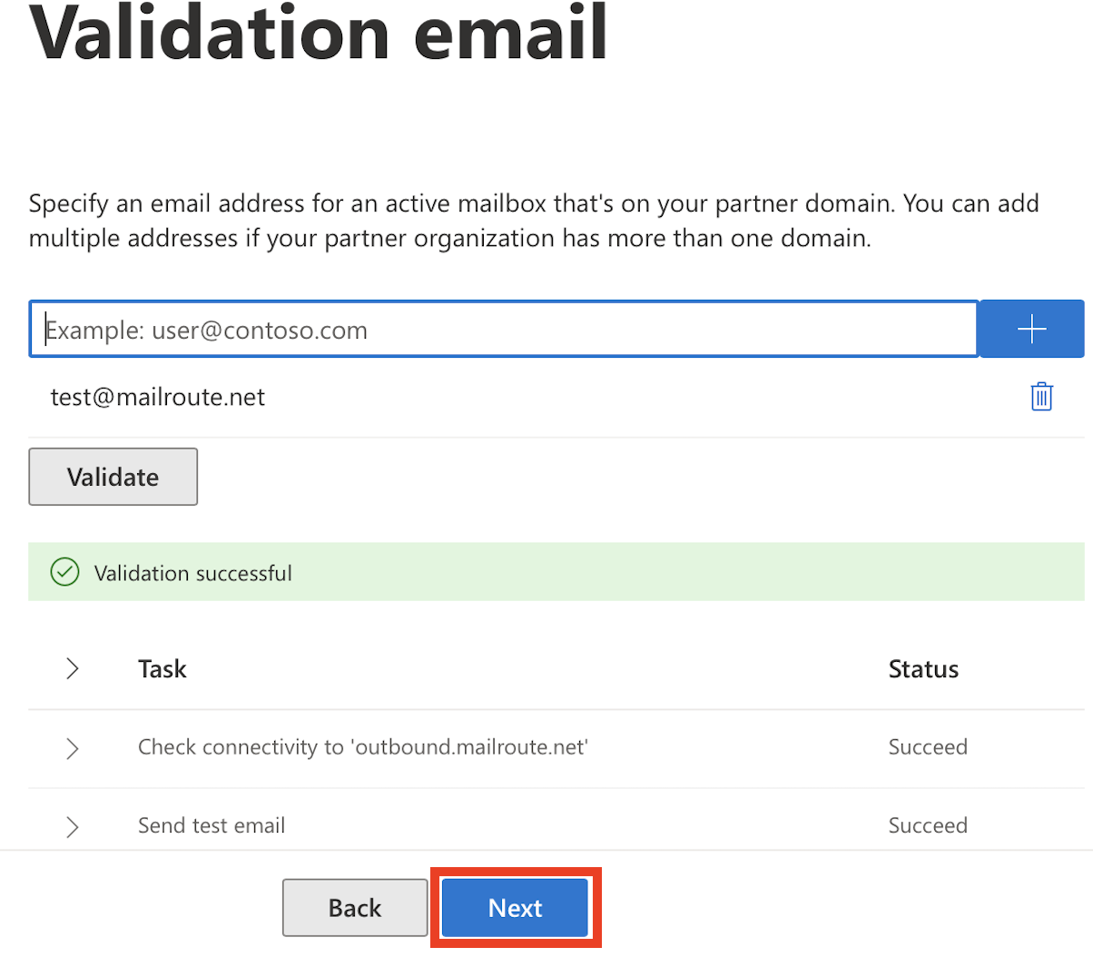Click the Validate button
Screen dimensions: 1093x957
(x=113, y=477)
